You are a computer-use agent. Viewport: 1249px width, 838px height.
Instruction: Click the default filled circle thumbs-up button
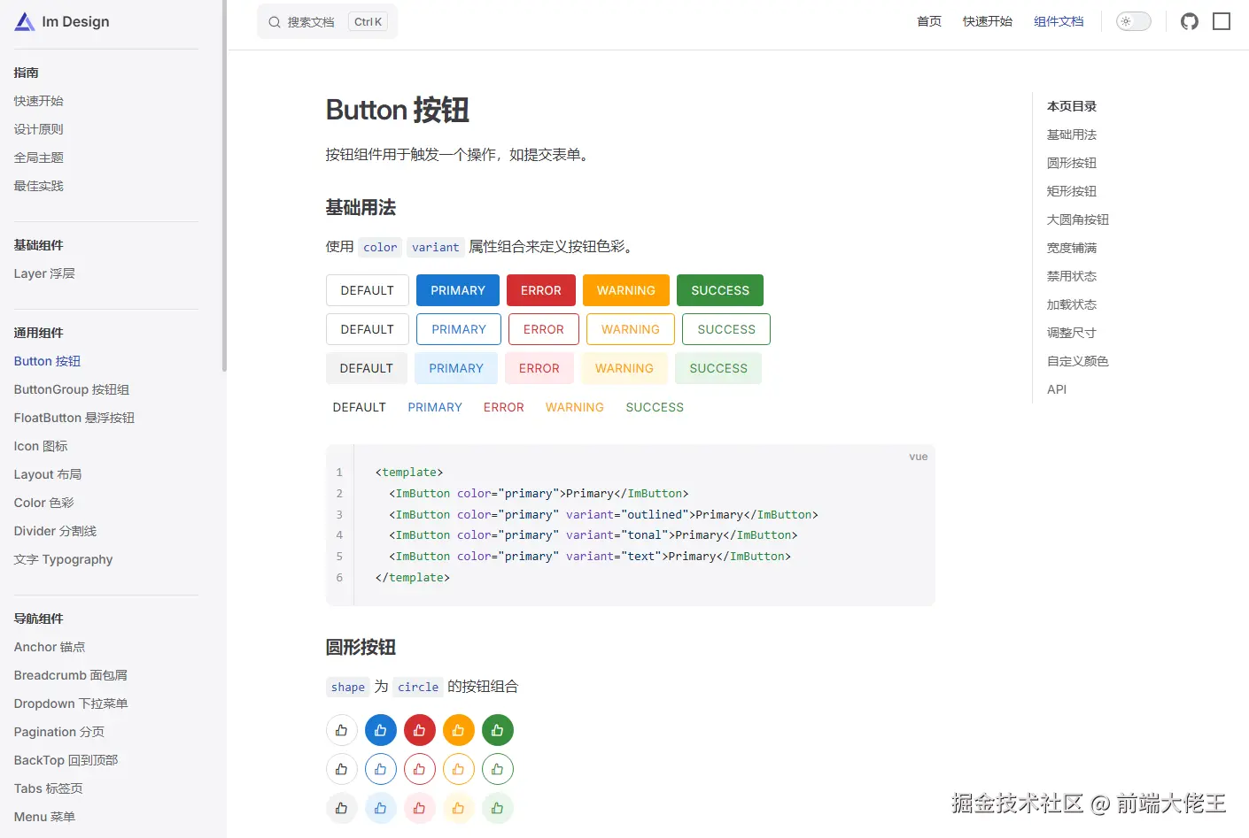pyautogui.click(x=342, y=730)
